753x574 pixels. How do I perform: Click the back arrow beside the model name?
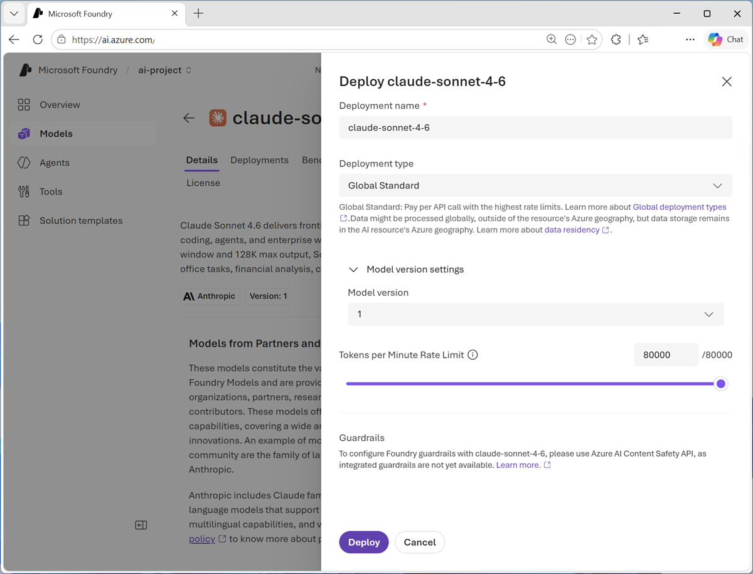189,118
